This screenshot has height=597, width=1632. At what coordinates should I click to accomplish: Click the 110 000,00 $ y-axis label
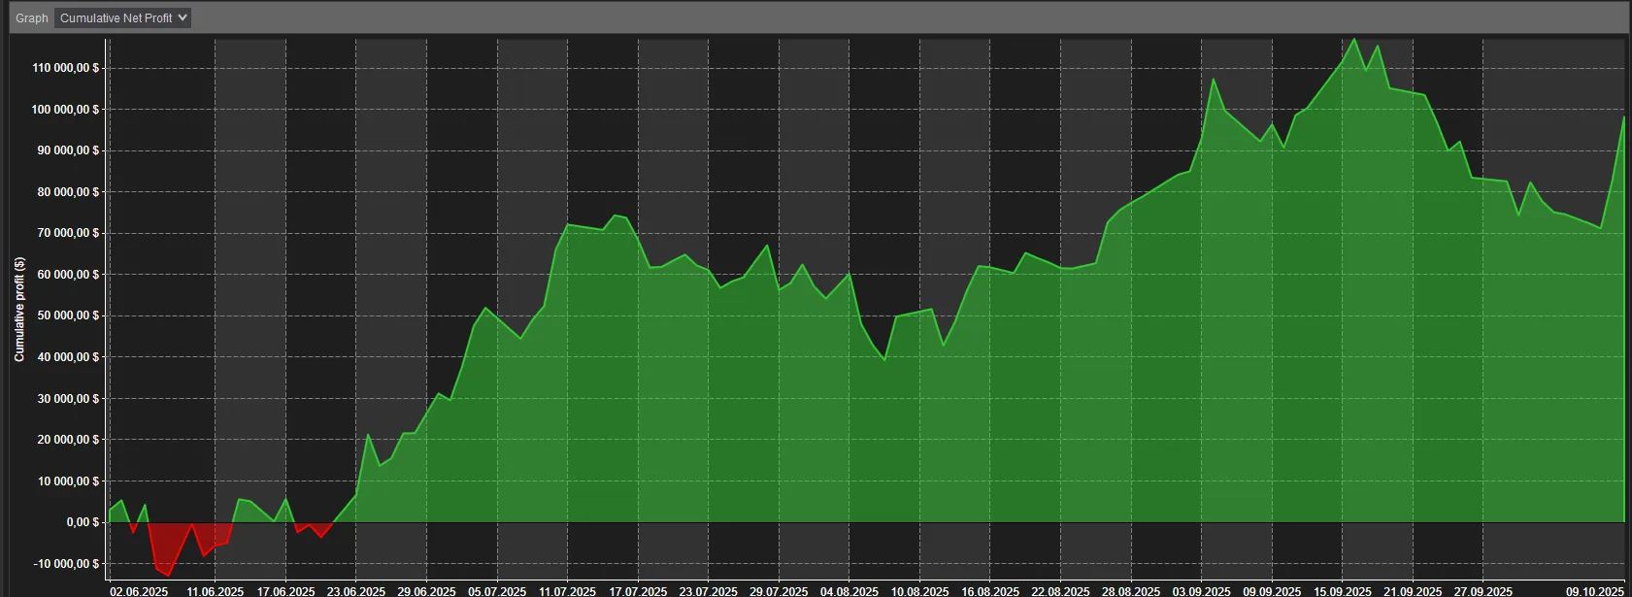[66, 68]
